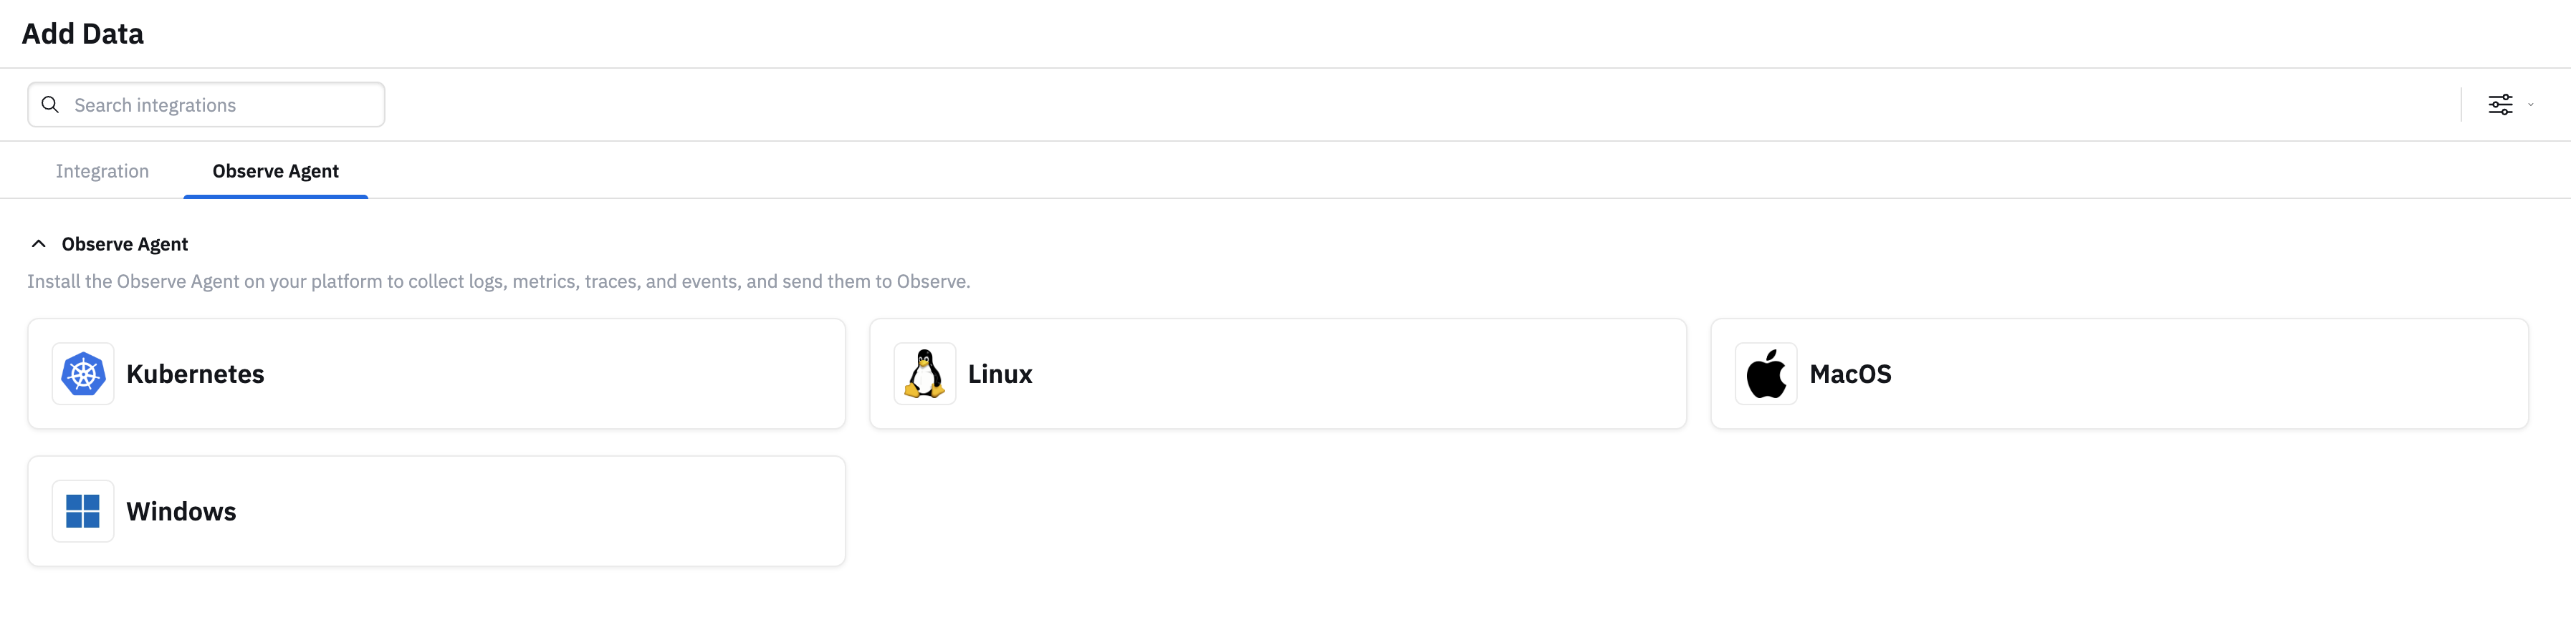Switch to the Integration tab
The image size is (2571, 630).
tap(102, 171)
